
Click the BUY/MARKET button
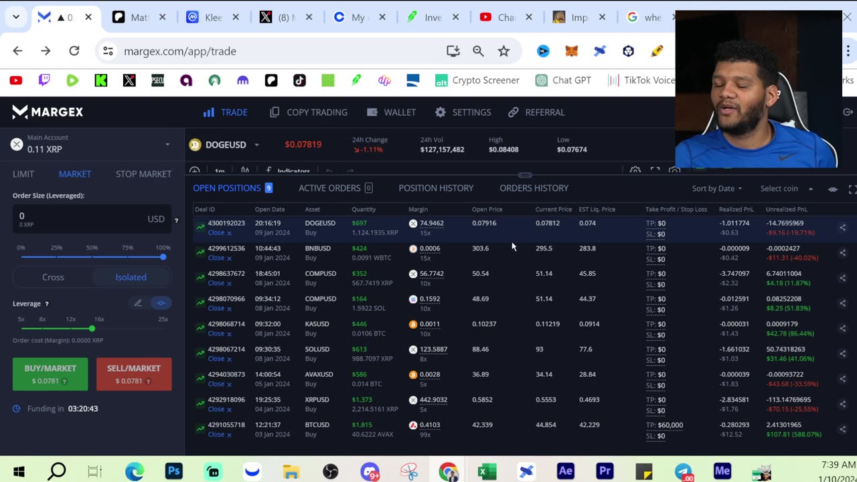point(50,374)
